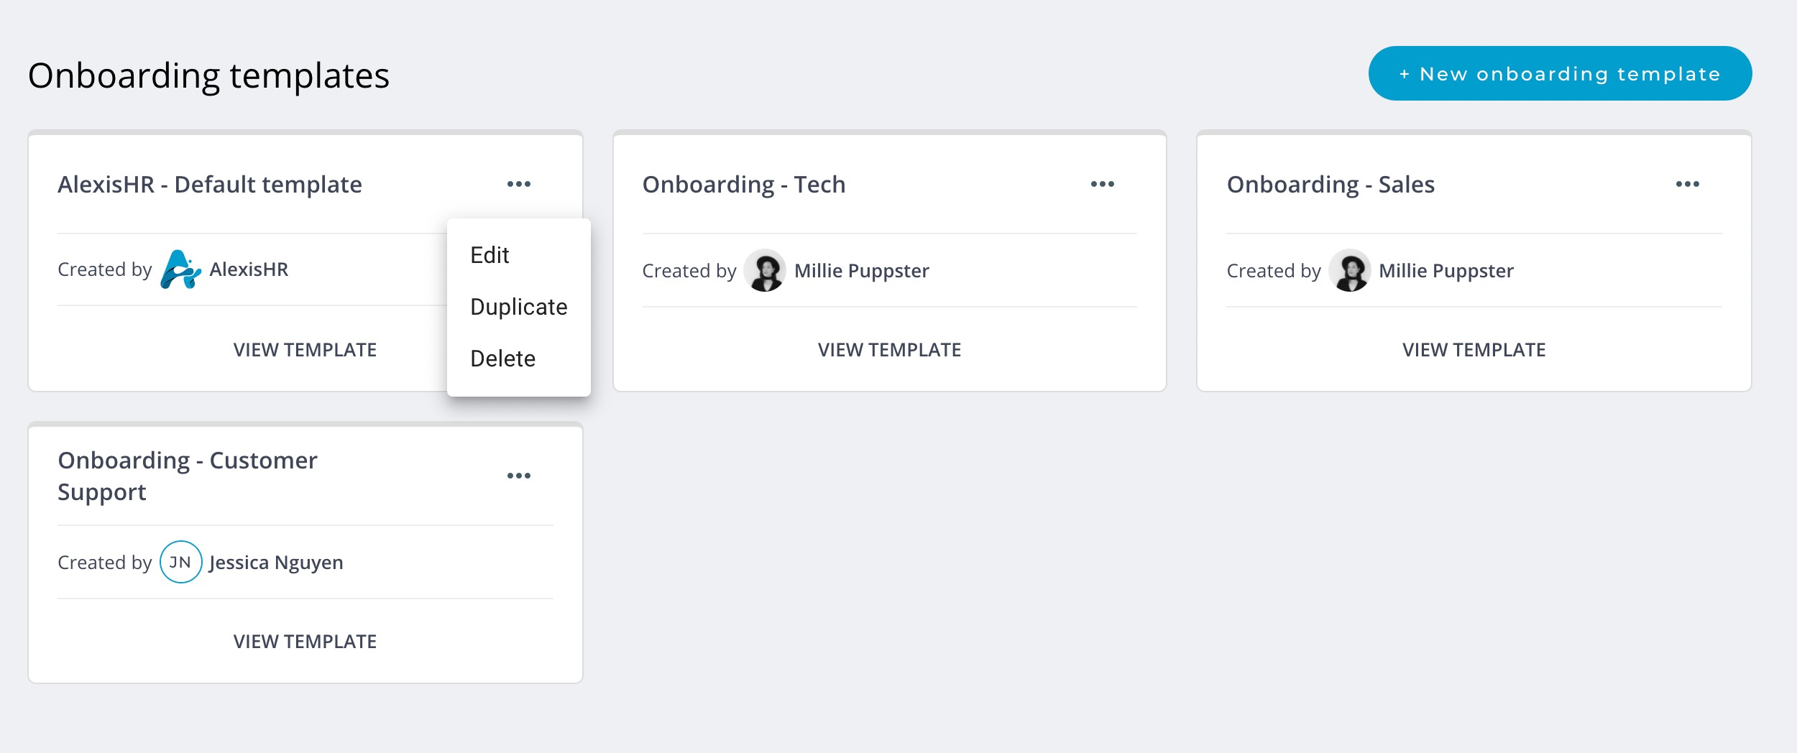Click Millie Puppster's avatar on Tech card

click(x=765, y=270)
